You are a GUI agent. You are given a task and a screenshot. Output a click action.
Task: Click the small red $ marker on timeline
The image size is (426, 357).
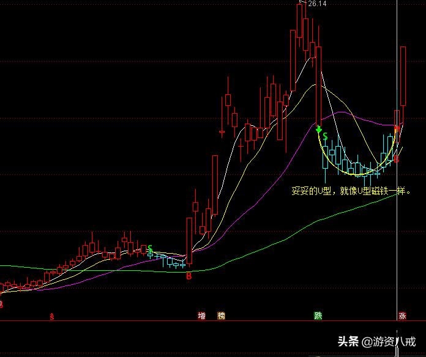point(52,316)
